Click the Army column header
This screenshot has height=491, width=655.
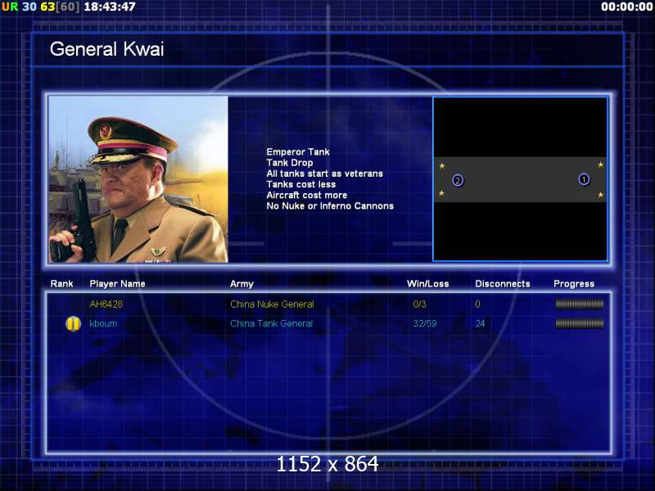(242, 284)
